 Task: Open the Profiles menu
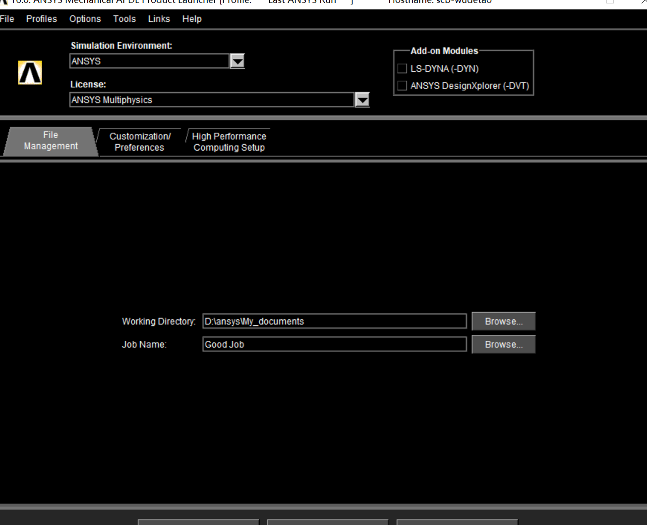(41, 19)
